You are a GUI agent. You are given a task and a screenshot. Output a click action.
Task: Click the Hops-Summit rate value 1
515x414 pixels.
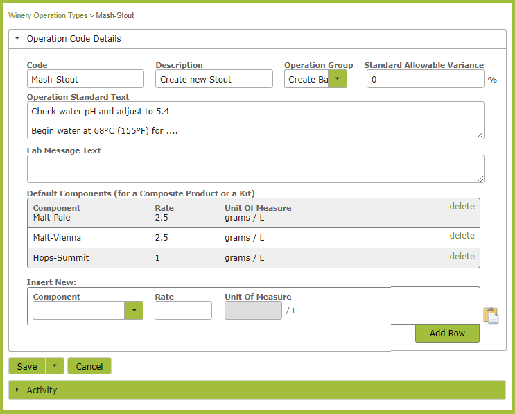(x=157, y=258)
